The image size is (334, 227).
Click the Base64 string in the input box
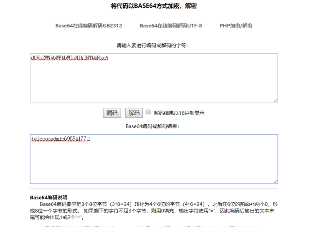[69, 58]
